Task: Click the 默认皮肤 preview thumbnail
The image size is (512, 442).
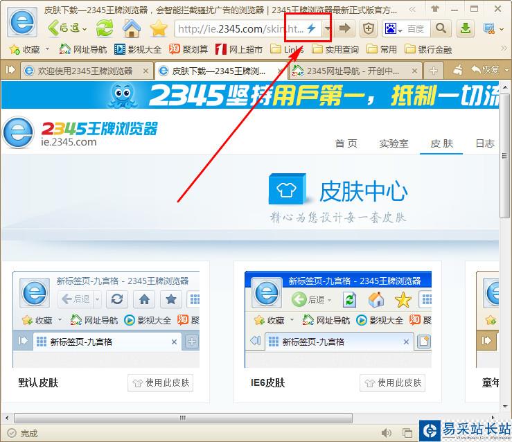Action: pos(106,319)
